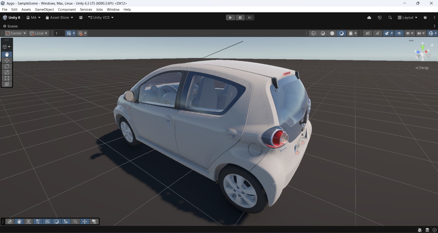Start Play mode

(x=230, y=18)
